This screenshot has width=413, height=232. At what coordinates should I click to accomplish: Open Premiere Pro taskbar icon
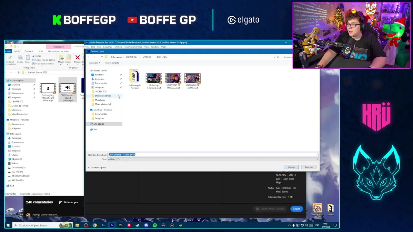point(112,225)
